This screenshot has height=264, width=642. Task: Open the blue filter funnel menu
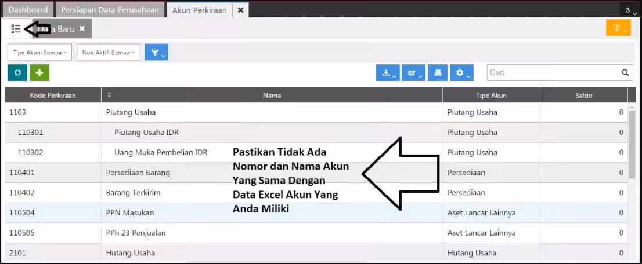click(x=156, y=52)
